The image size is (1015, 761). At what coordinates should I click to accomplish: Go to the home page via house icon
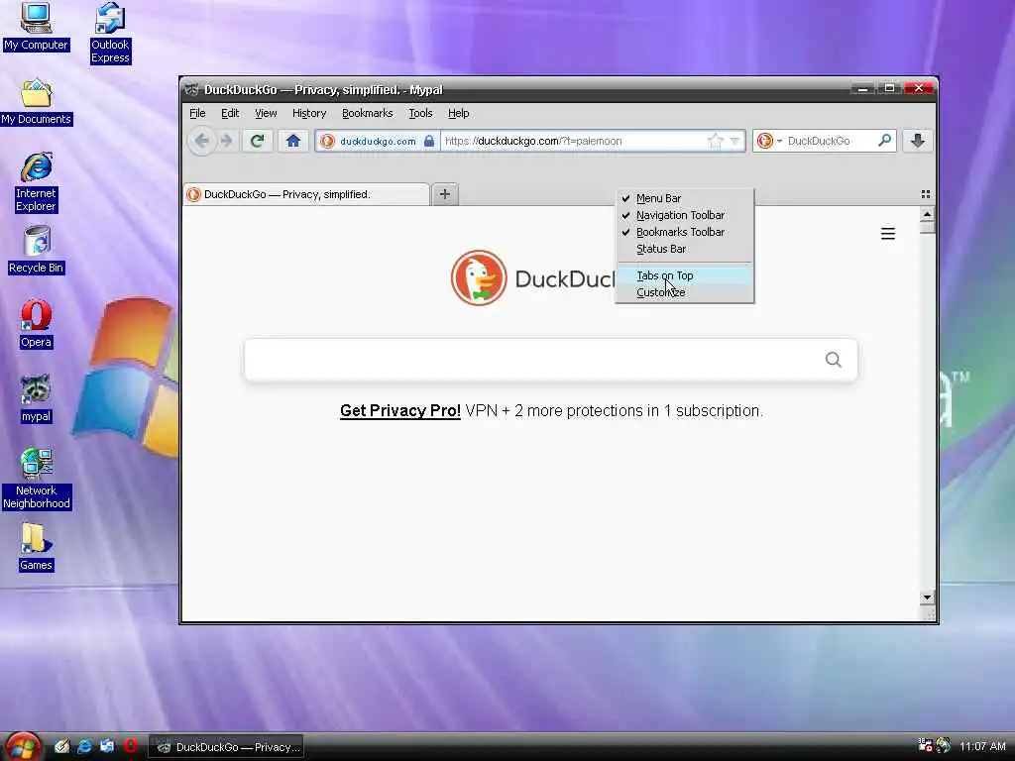click(x=293, y=141)
